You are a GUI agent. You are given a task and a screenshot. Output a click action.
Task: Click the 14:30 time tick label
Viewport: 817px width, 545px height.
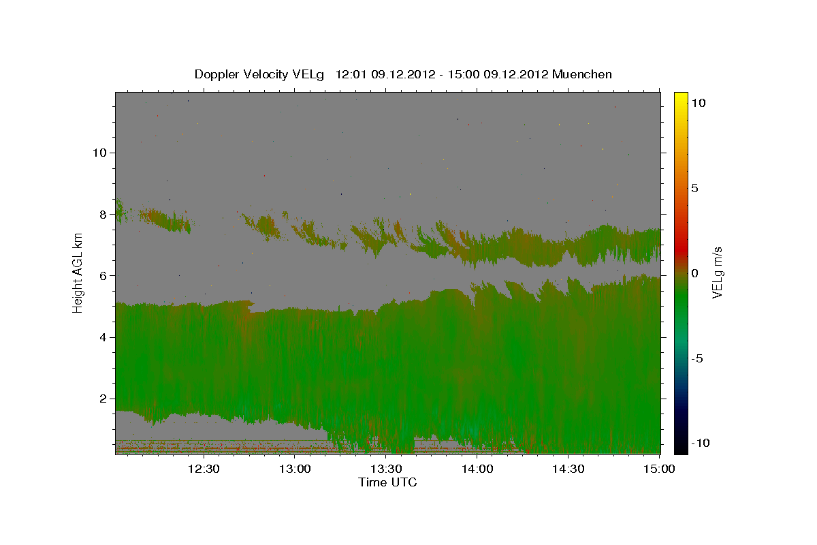tap(568, 469)
